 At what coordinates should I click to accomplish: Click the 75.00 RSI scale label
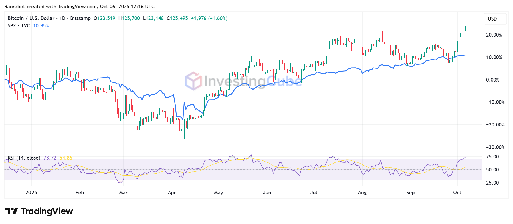point(492,157)
